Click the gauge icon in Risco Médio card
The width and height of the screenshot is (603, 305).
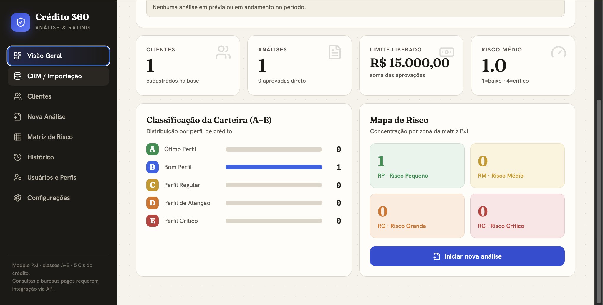tap(558, 52)
